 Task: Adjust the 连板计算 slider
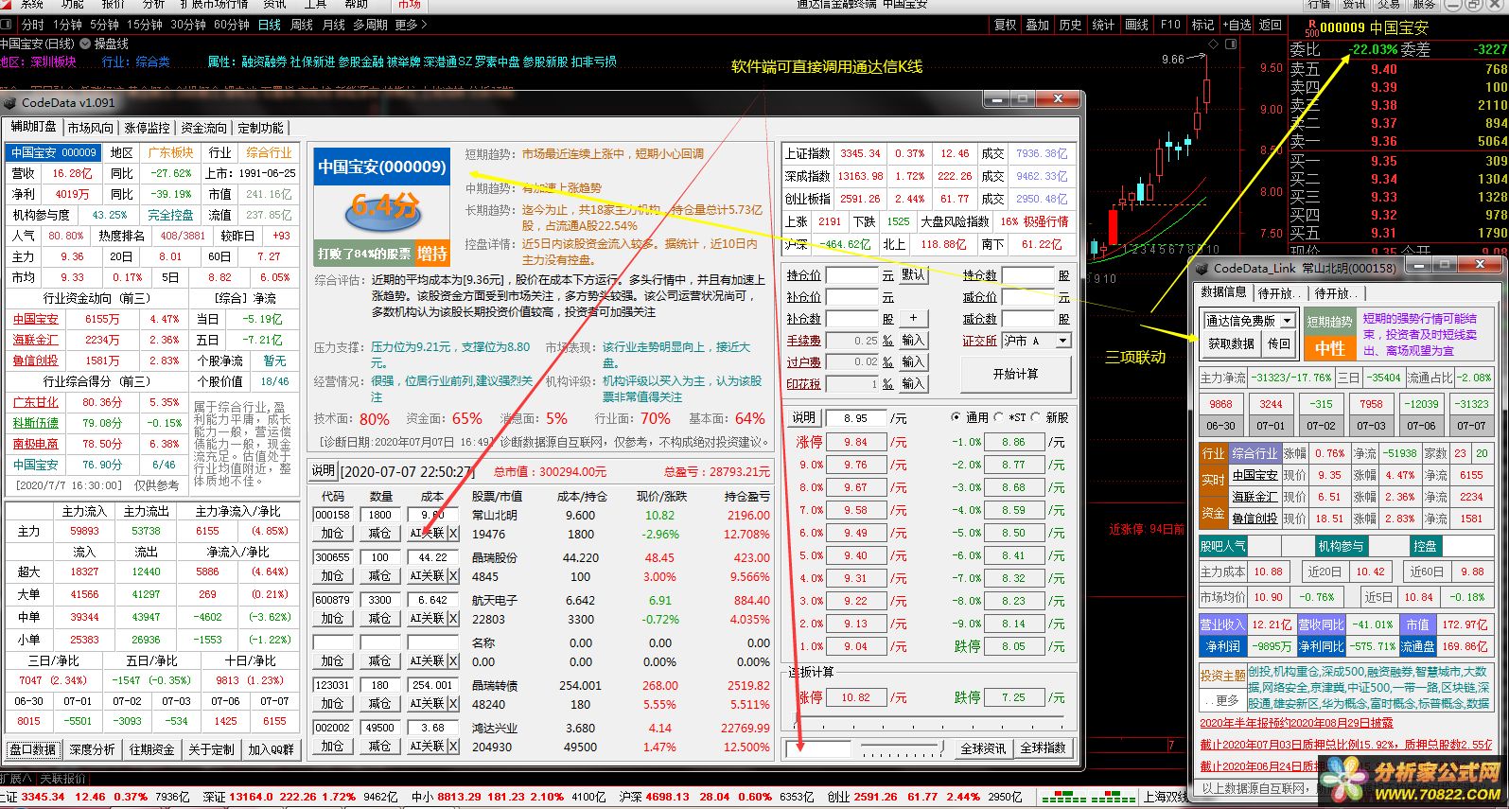pos(930,724)
